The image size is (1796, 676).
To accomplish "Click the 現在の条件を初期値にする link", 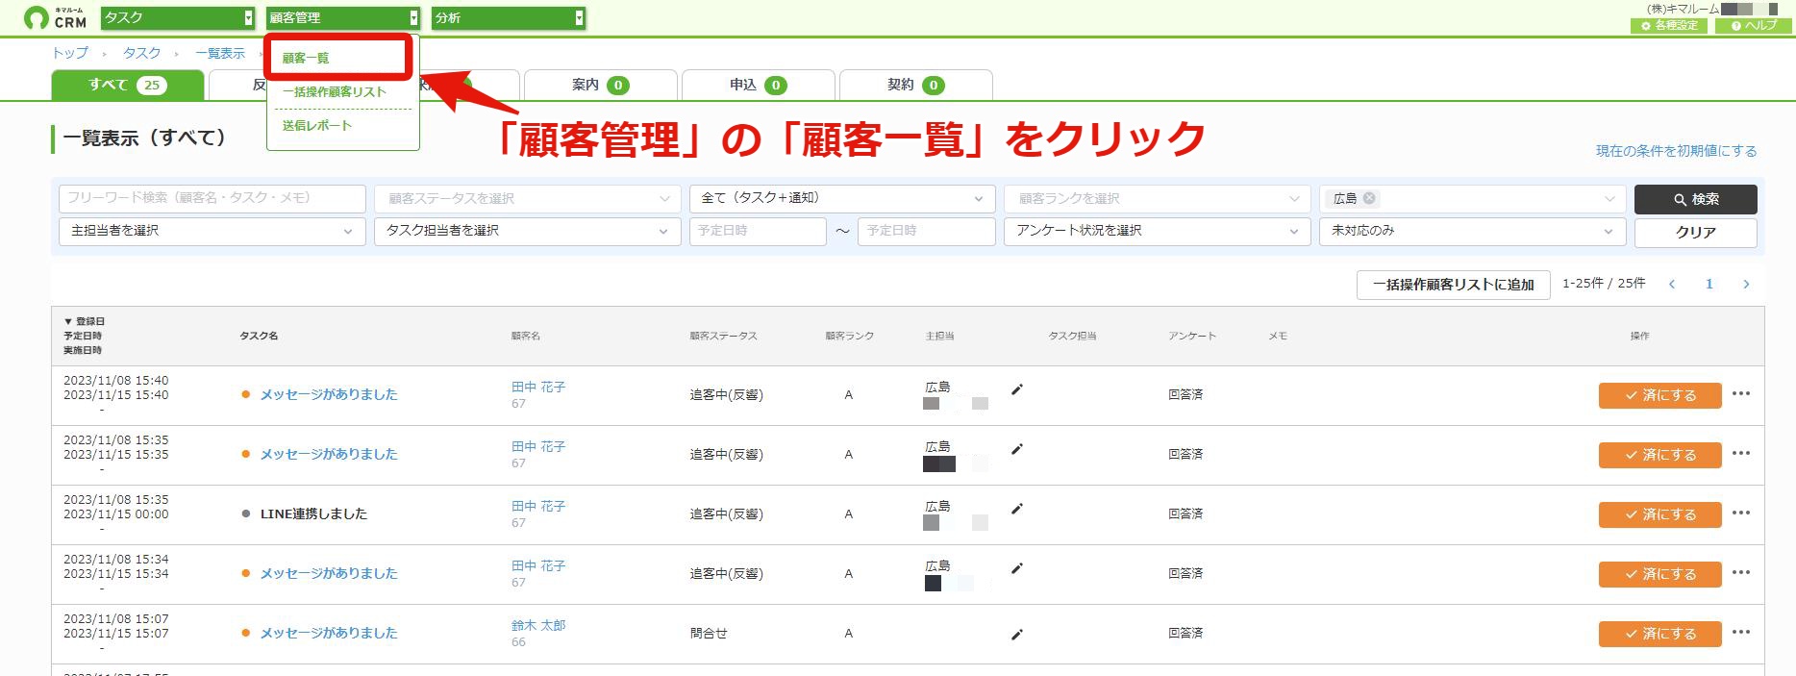I will click(1676, 151).
